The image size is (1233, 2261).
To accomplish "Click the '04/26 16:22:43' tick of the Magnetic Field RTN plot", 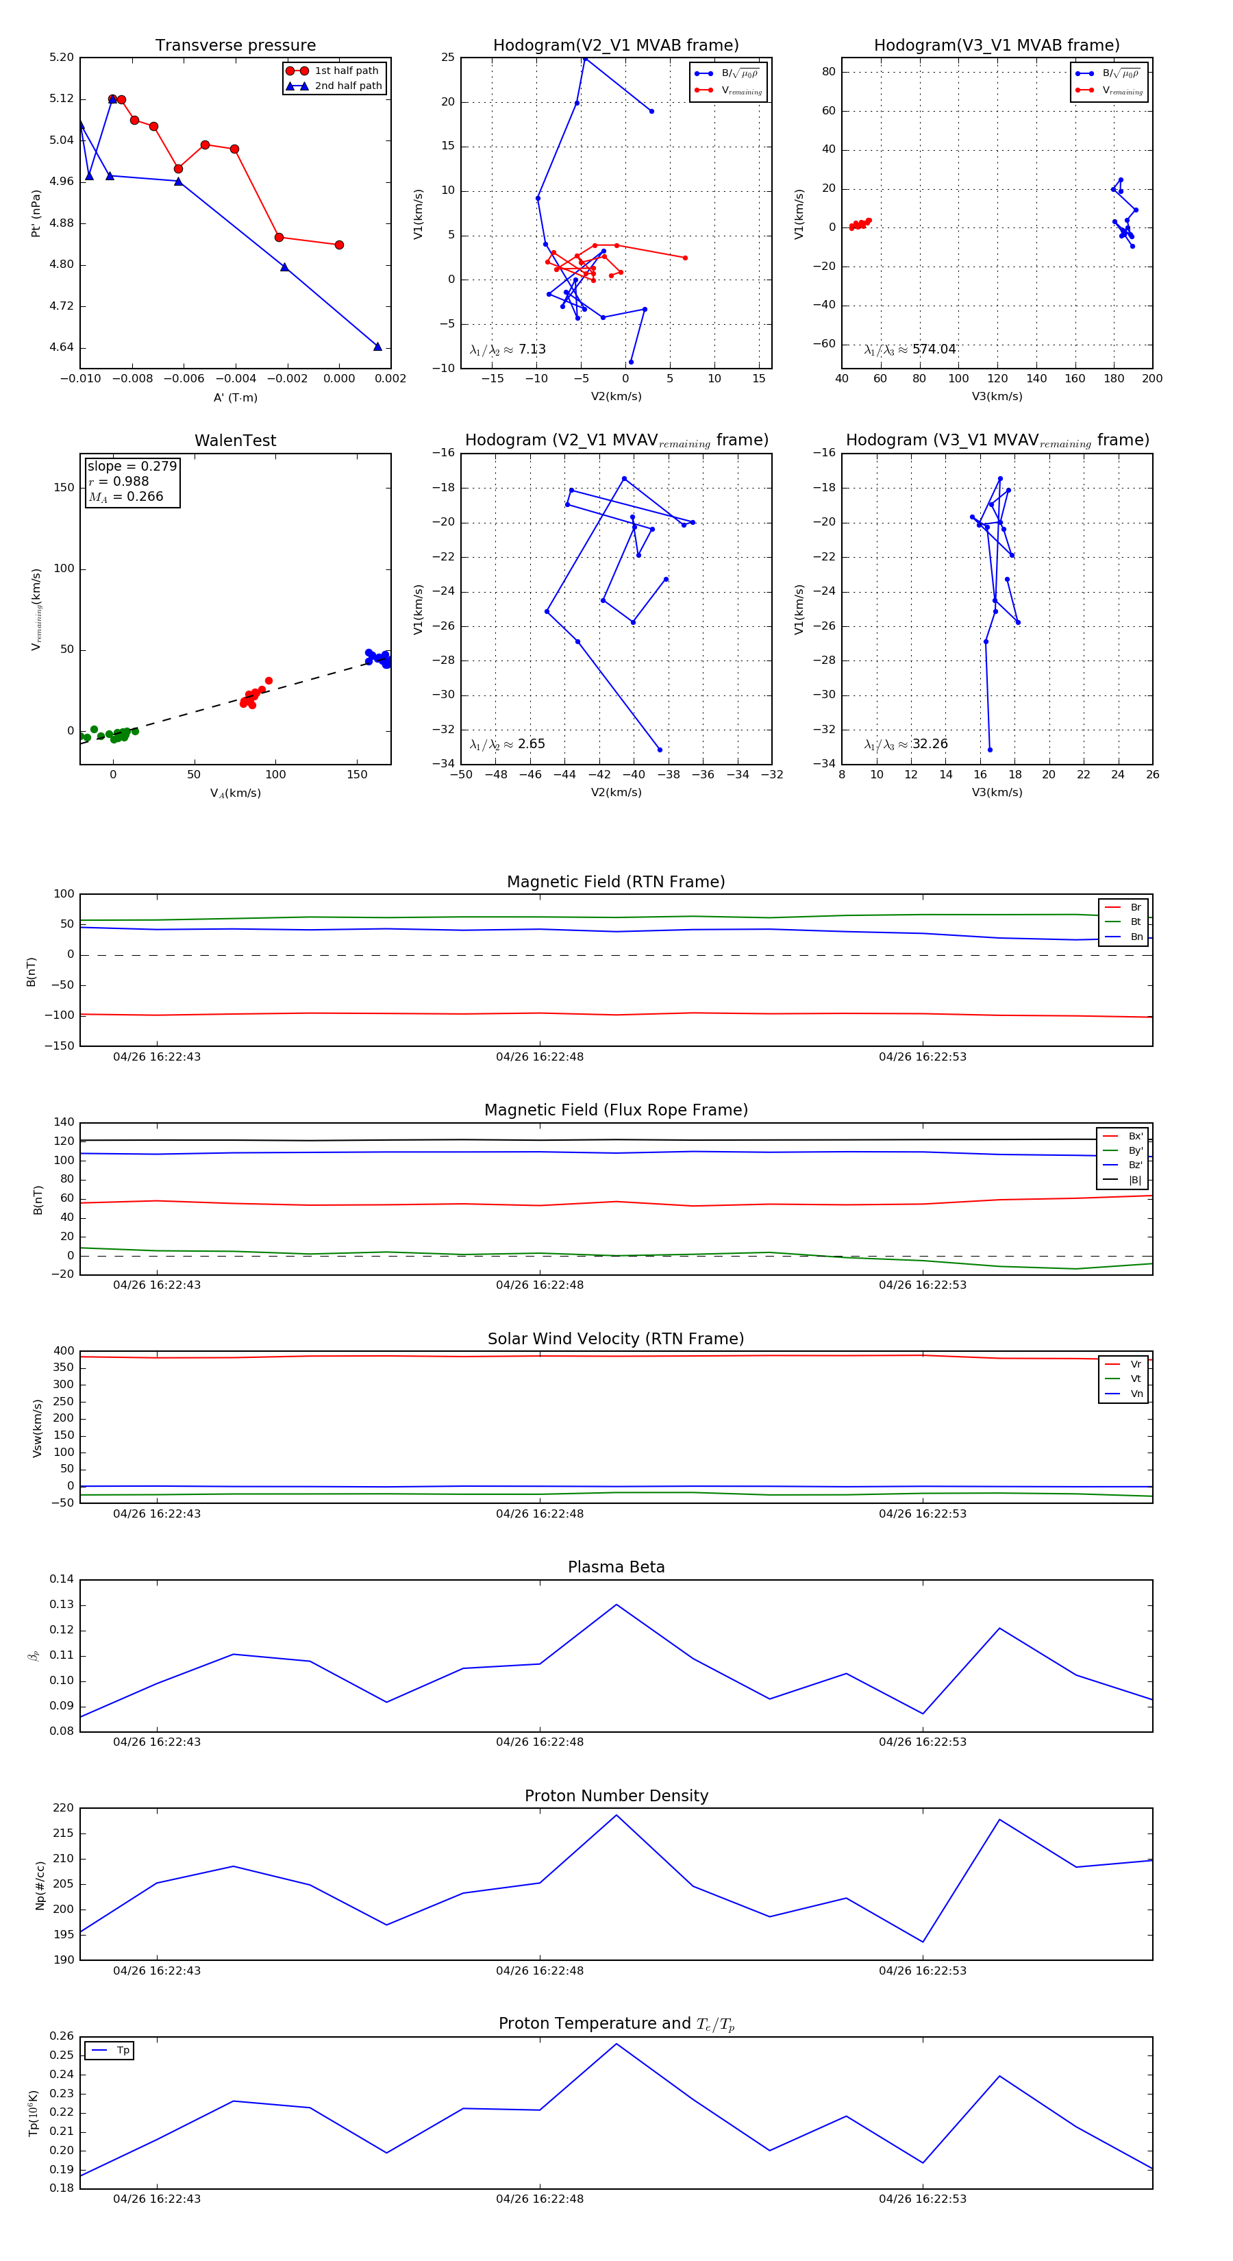I will point(157,1057).
